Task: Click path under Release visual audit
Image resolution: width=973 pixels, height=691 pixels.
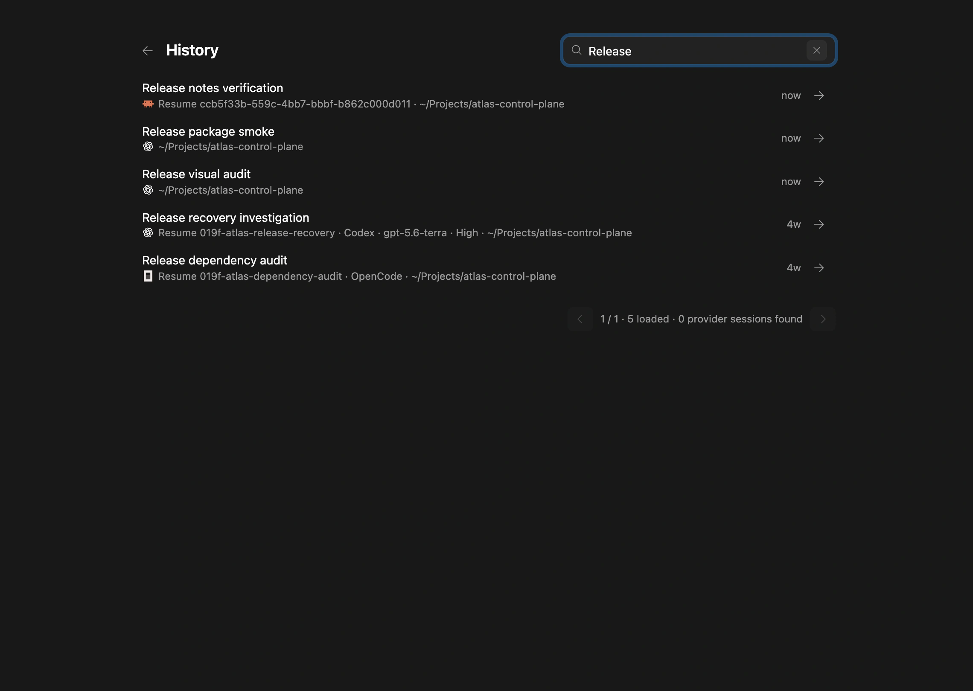Action: pyautogui.click(x=230, y=190)
